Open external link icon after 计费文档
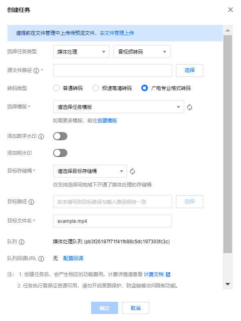The image size is (241, 321). pos(168,274)
